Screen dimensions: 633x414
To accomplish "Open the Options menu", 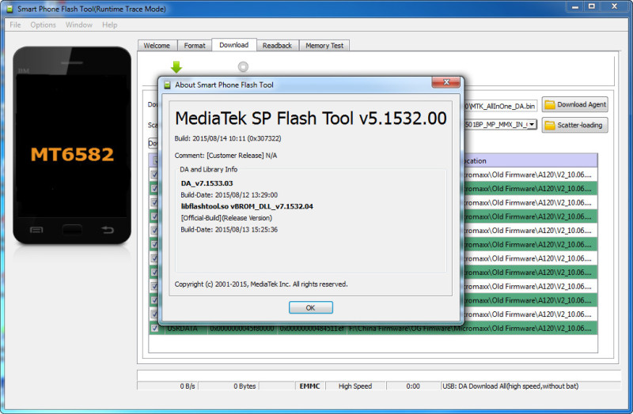I will point(44,25).
